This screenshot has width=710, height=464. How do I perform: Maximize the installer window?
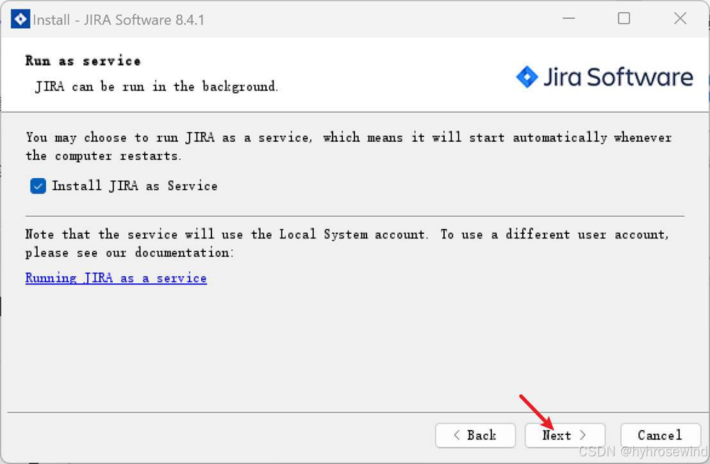[x=624, y=19]
